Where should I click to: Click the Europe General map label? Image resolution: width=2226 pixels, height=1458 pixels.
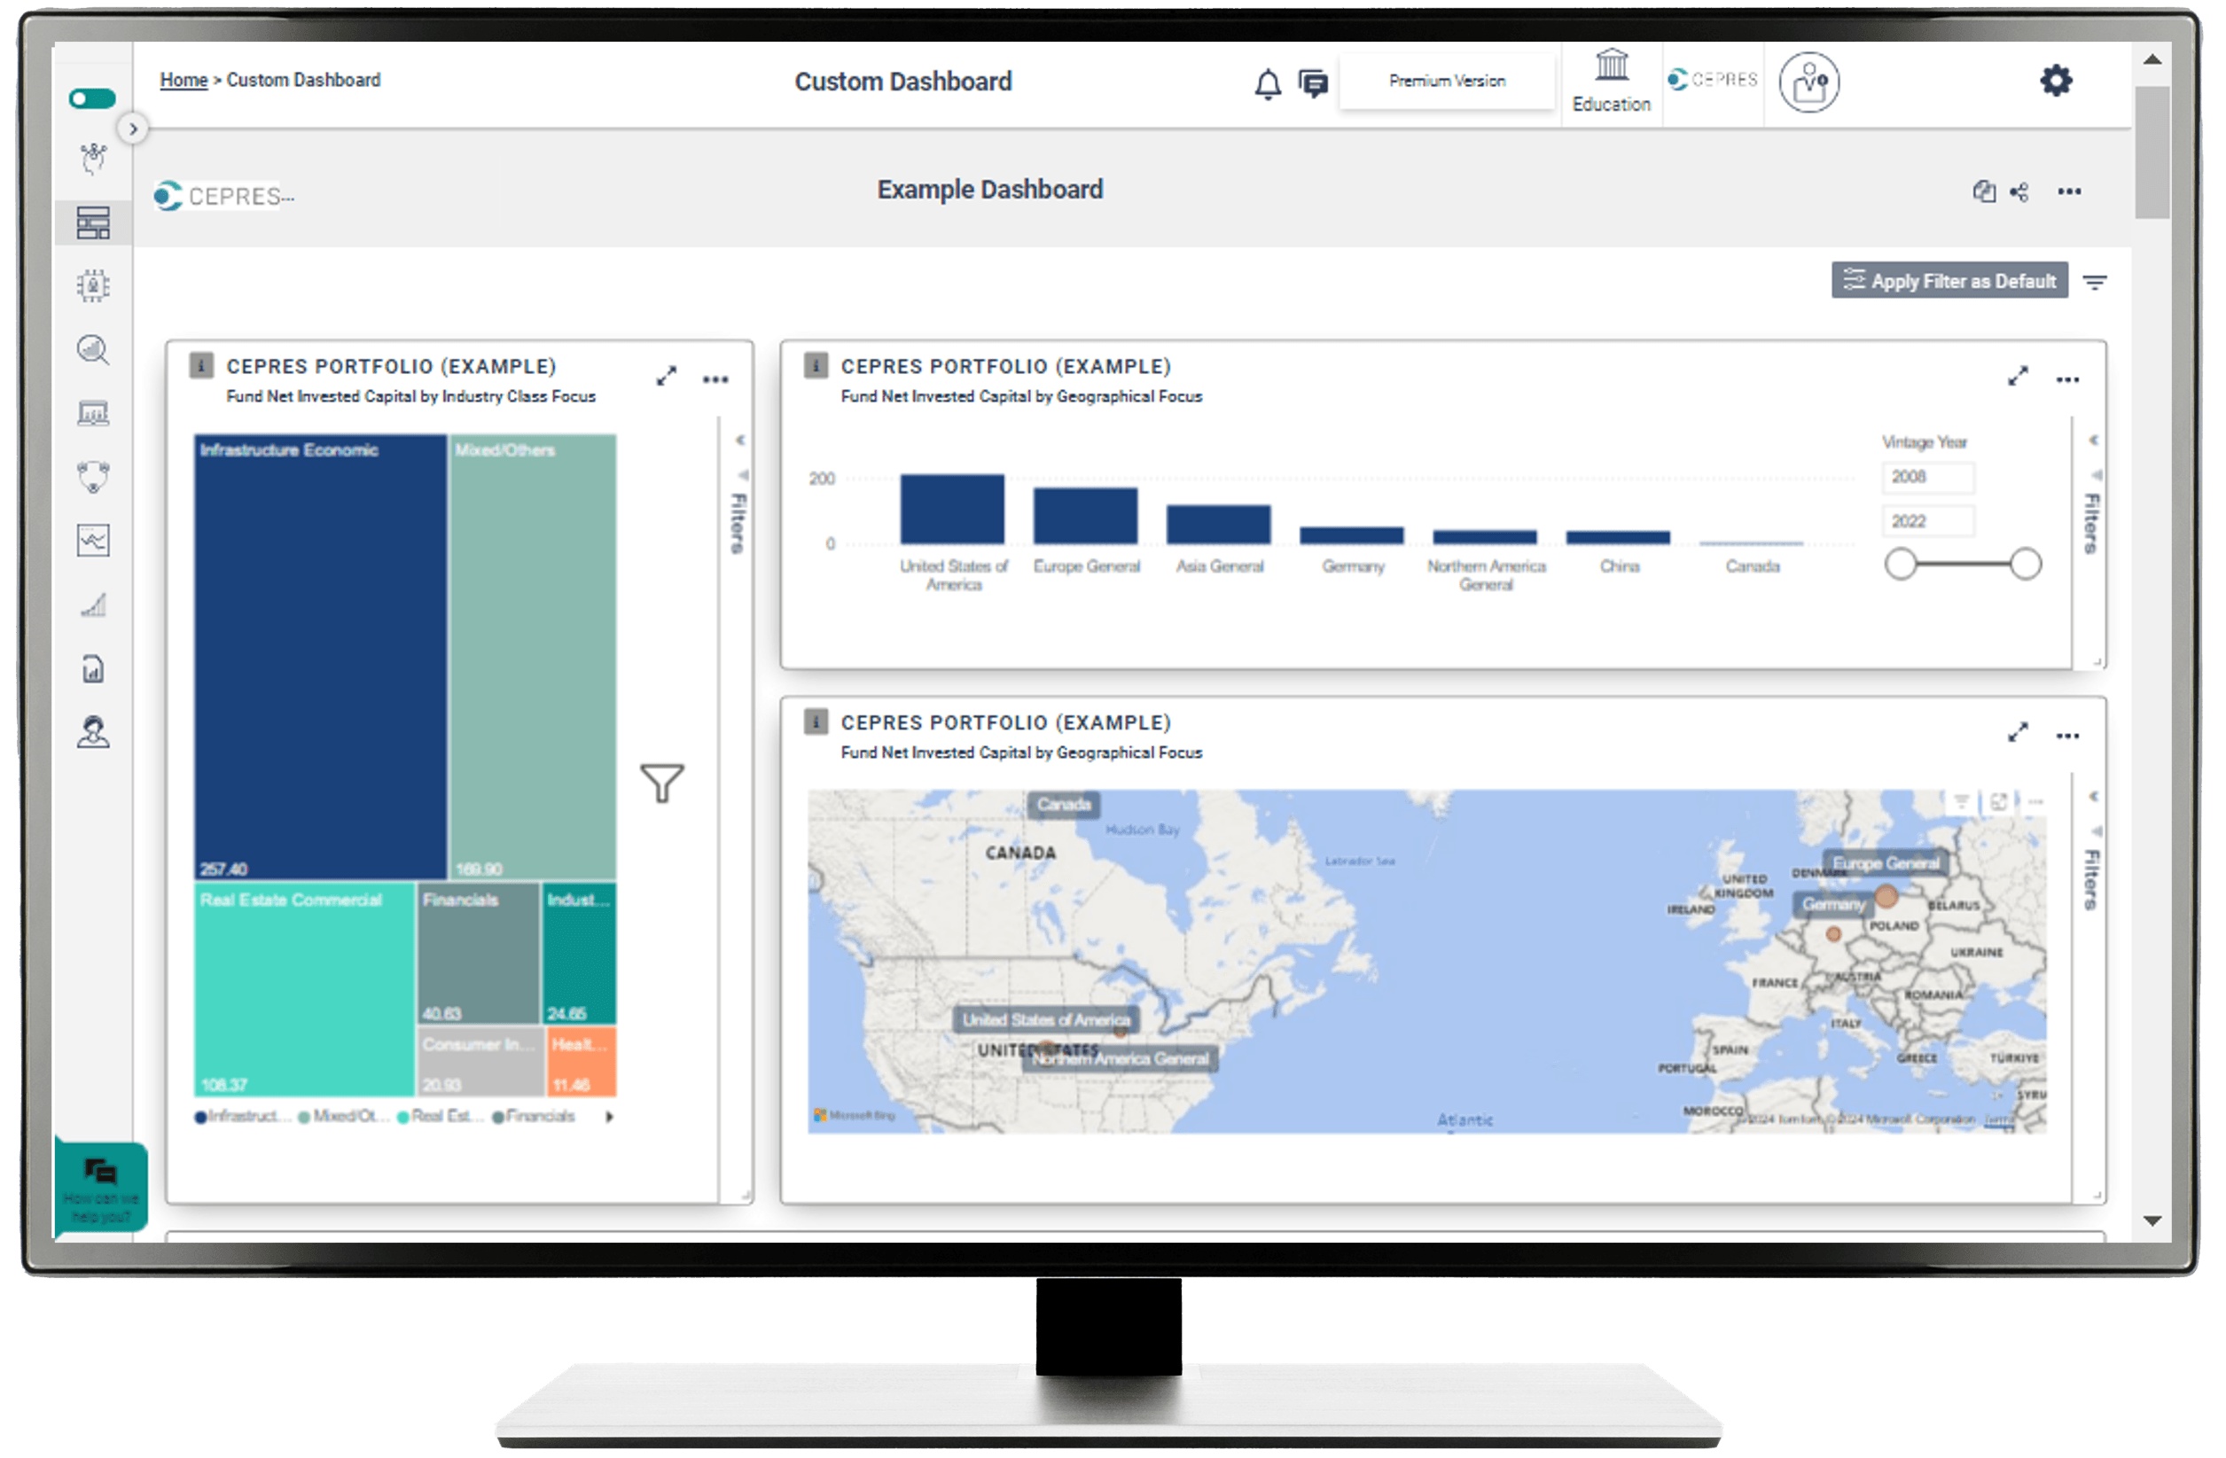pyautogui.click(x=1887, y=864)
